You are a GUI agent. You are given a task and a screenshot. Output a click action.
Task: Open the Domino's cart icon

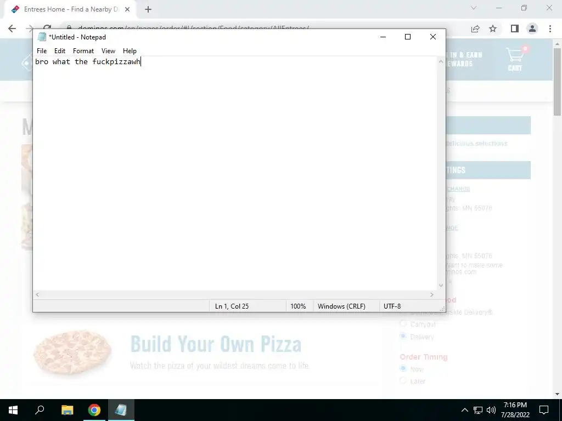click(515, 59)
